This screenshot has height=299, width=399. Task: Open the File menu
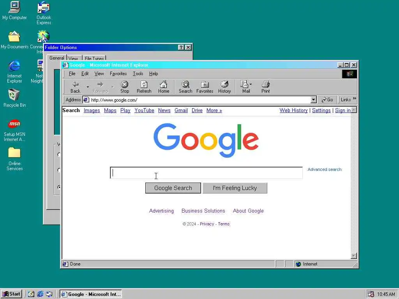point(72,74)
